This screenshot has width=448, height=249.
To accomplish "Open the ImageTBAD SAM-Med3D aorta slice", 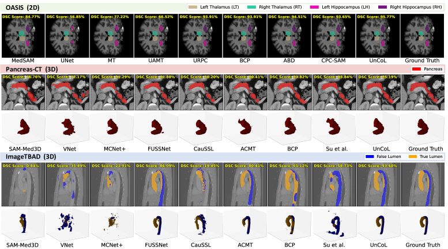I will pos(23,184).
